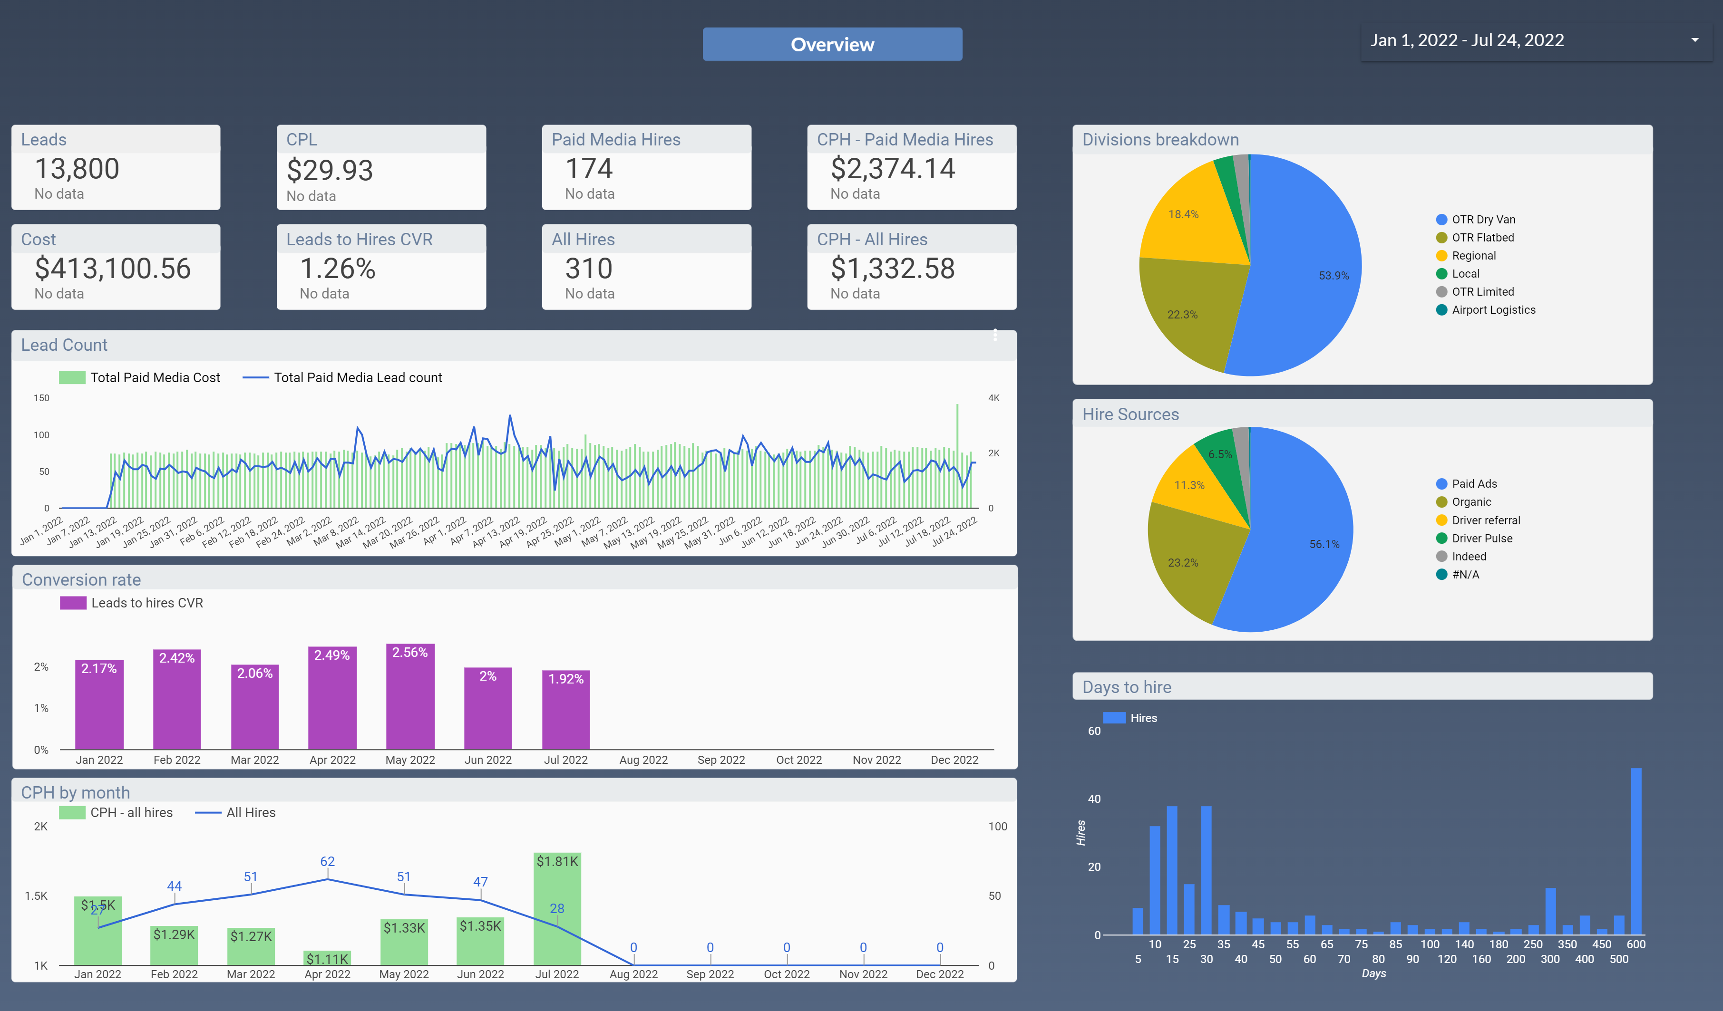Select the Leads scorecard showing 13,800
Viewport: 1723px width, 1011px height.
(116, 167)
